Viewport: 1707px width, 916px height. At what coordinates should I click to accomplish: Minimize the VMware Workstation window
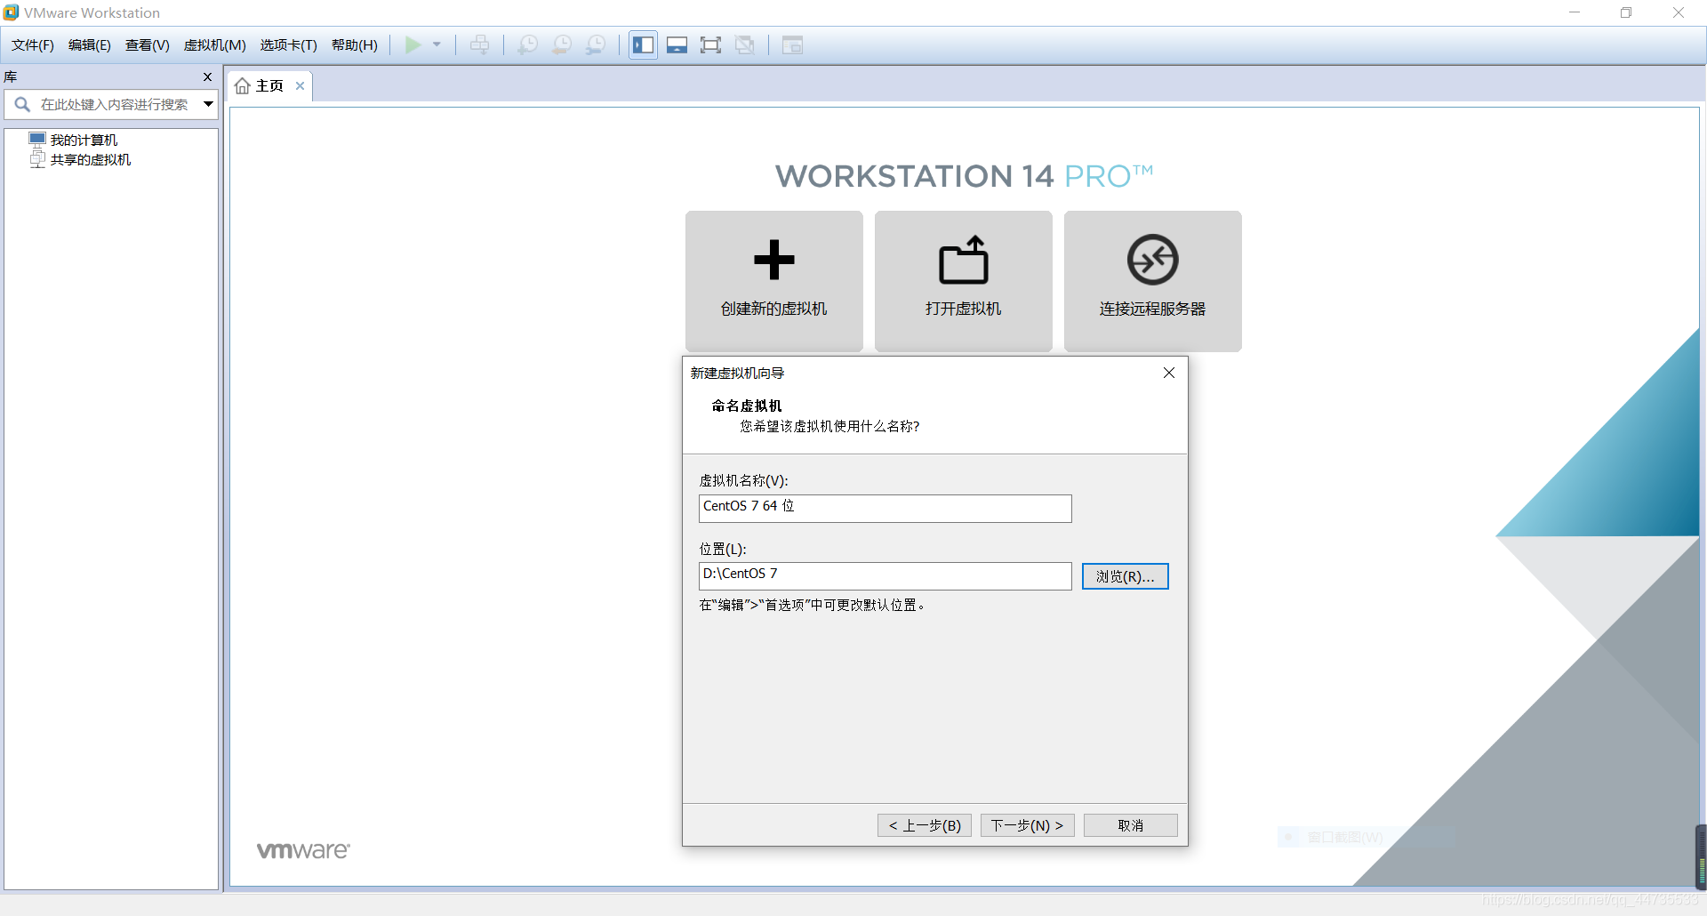click(x=1575, y=12)
